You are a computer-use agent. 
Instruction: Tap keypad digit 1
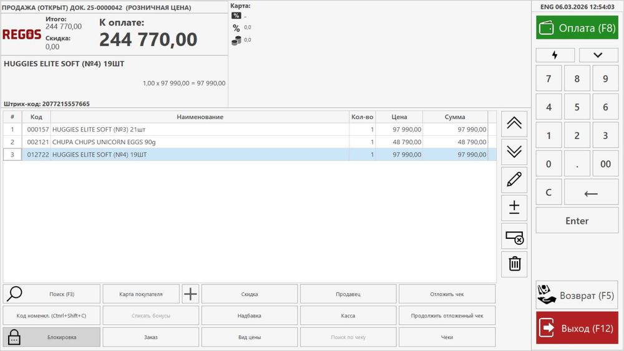tap(548, 135)
